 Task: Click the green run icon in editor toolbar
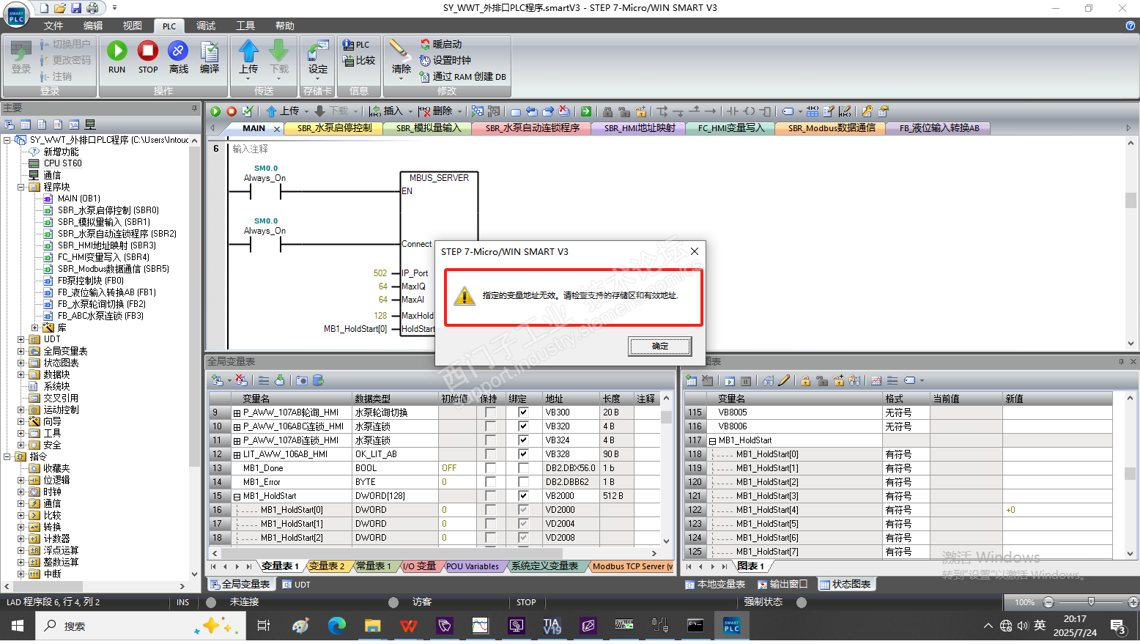215,111
